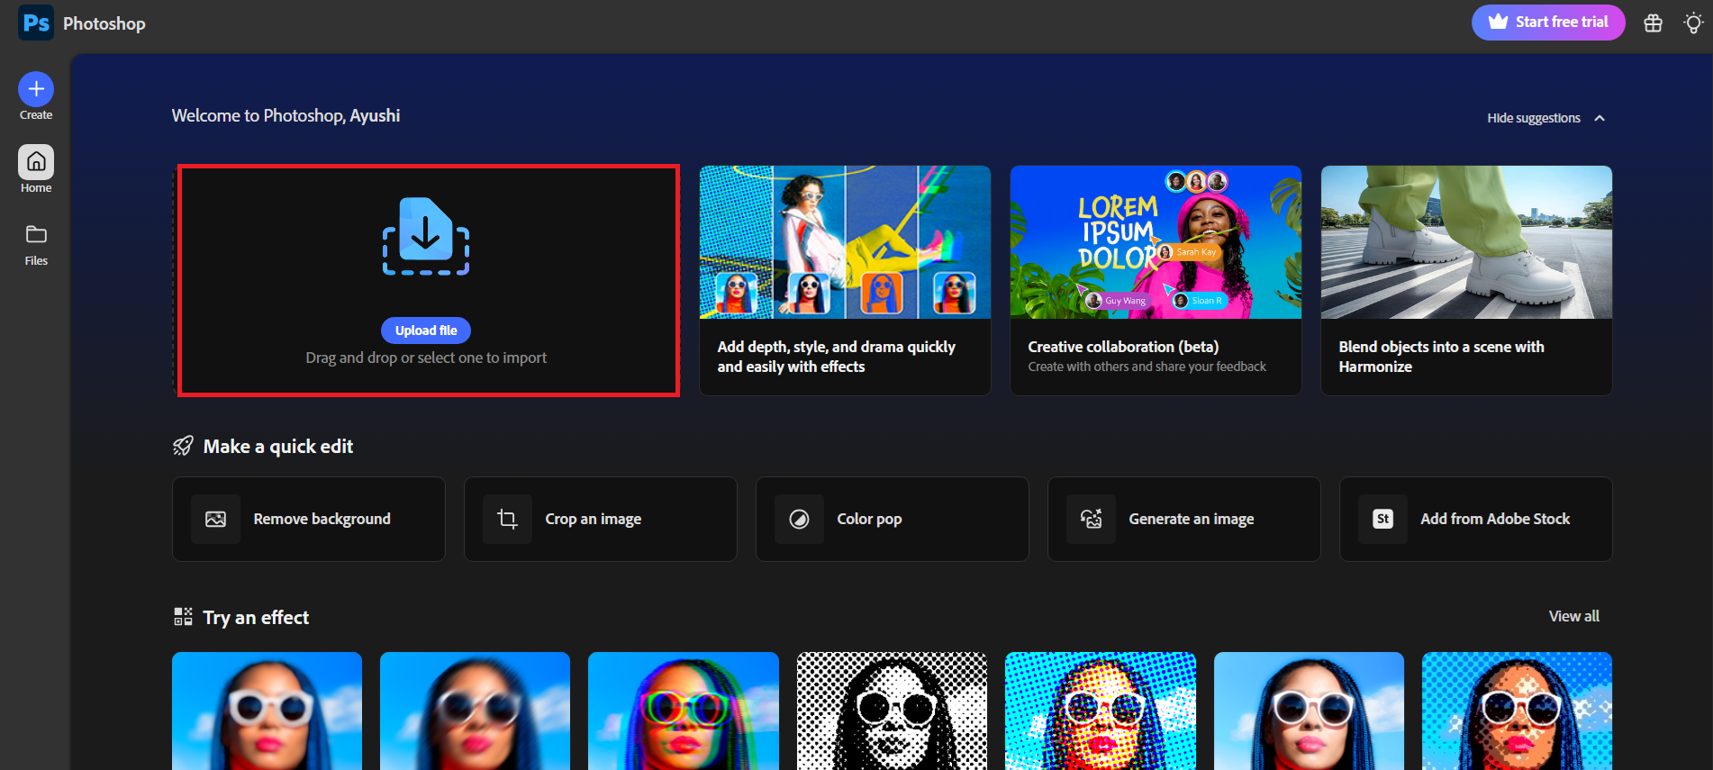
Task: Select the rainbow glitch effect thumbnail
Action: coord(683,711)
